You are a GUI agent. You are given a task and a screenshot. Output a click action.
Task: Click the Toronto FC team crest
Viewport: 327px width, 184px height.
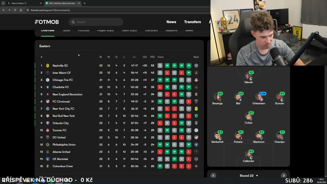48,130
